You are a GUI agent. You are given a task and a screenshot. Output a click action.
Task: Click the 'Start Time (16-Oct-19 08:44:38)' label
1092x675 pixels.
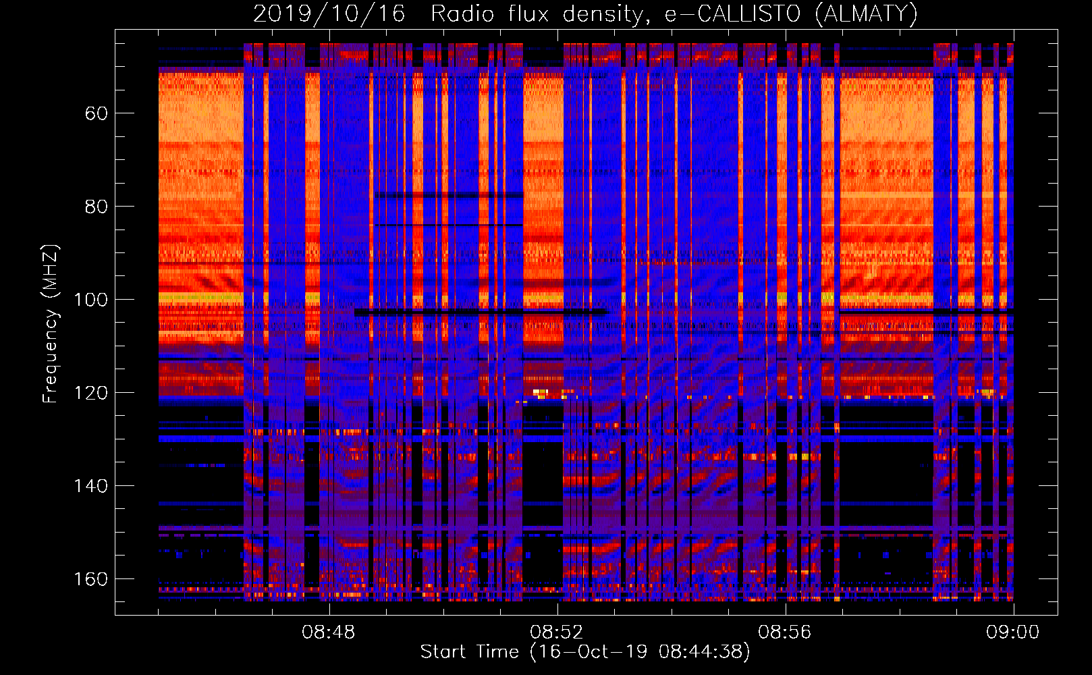click(585, 652)
